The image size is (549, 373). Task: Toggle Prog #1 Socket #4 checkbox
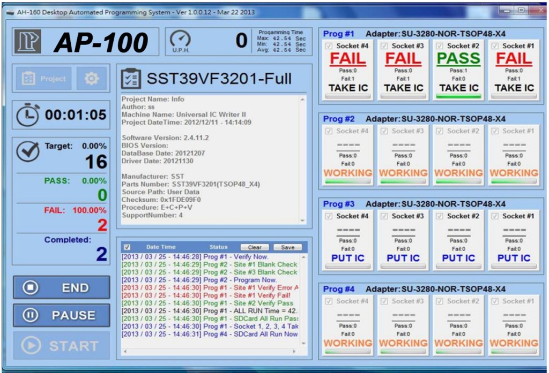(329, 46)
